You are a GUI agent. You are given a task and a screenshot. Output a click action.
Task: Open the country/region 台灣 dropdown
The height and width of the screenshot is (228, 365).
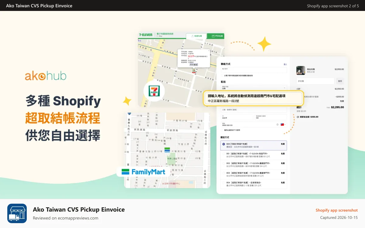point(254,88)
